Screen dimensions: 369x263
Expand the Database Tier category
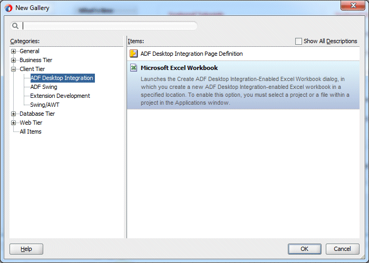(13, 114)
